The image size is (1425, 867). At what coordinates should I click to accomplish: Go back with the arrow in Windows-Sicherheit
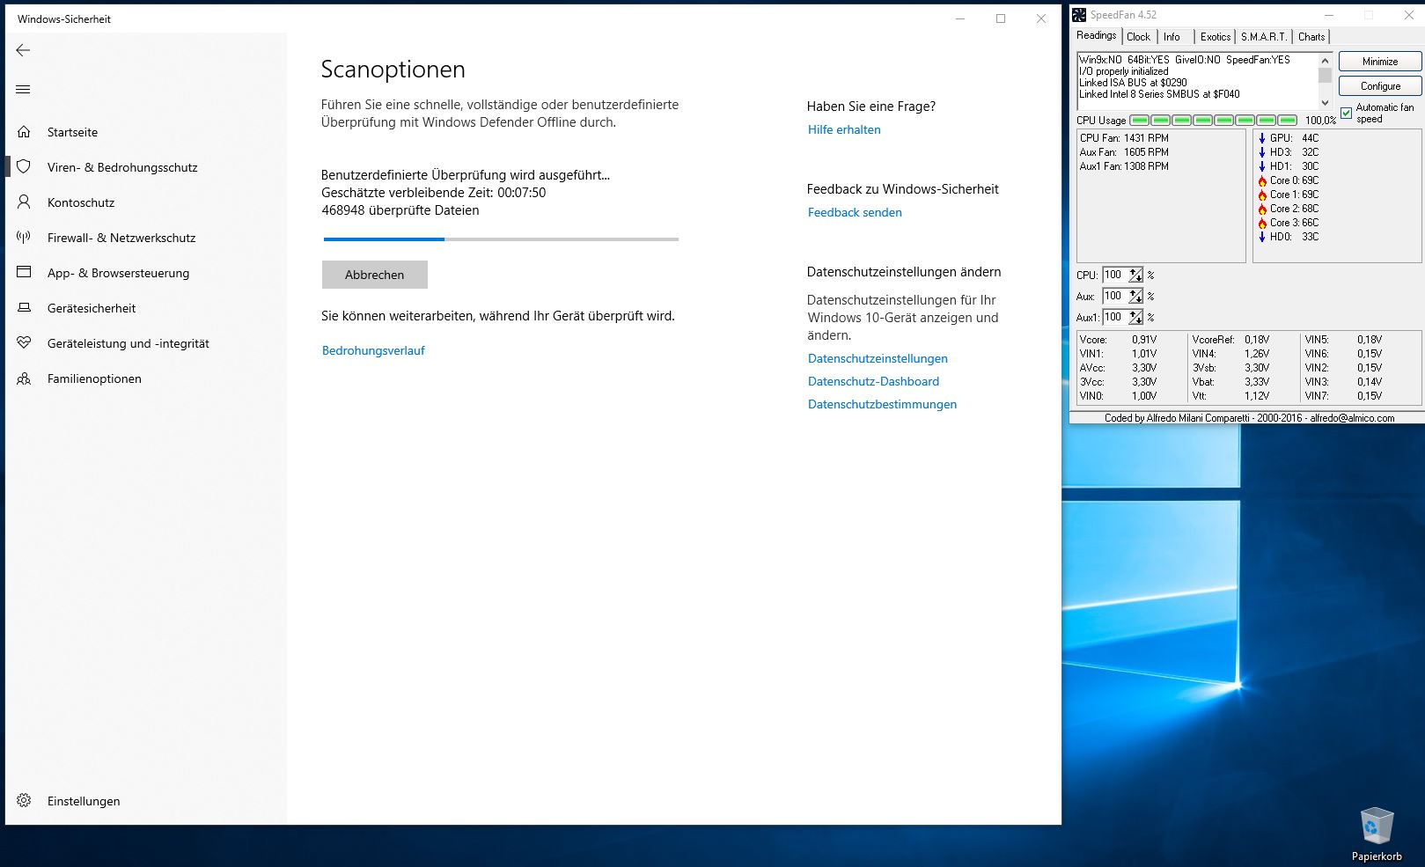tap(23, 50)
